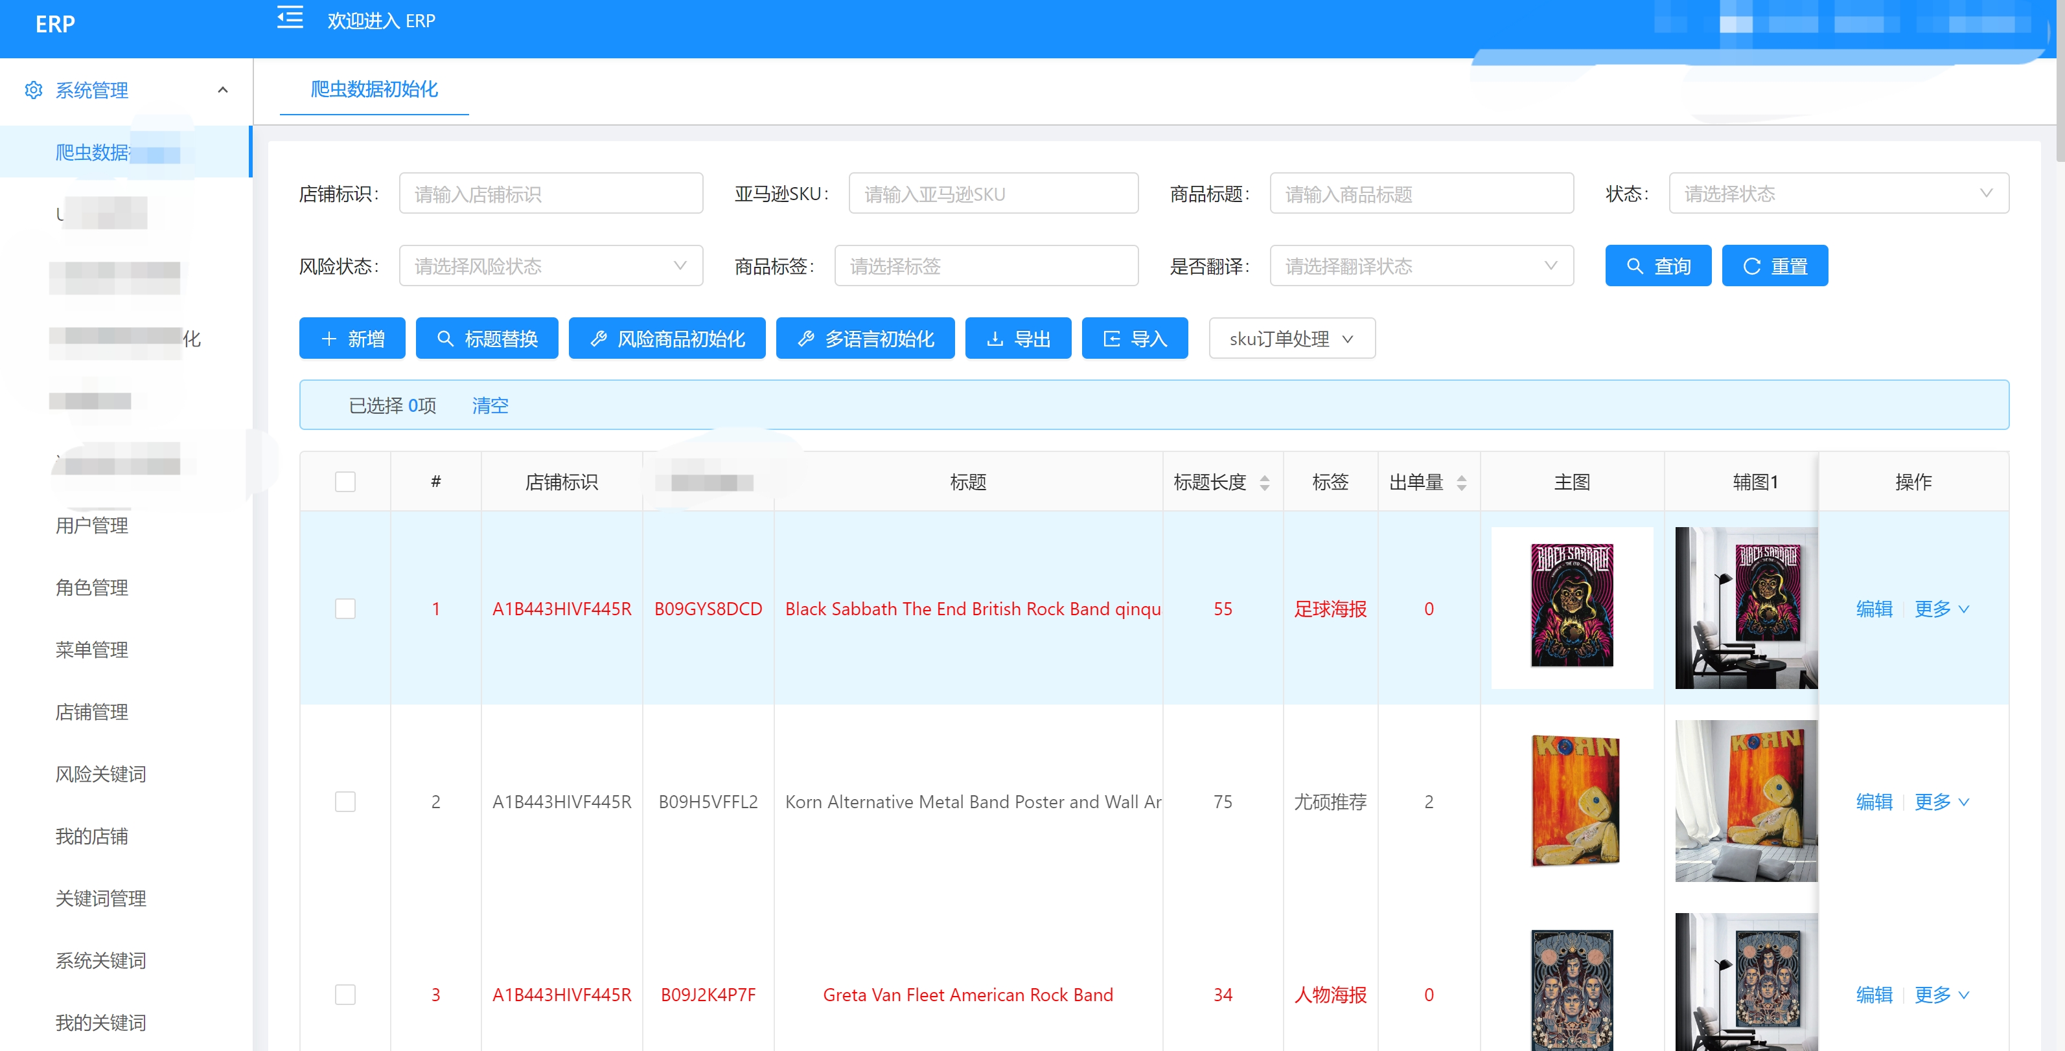This screenshot has width=2065, height=1051.
Task: Open 我的店铺 in the sidebar
Action: pyautogui.click(x=92, y=836)
